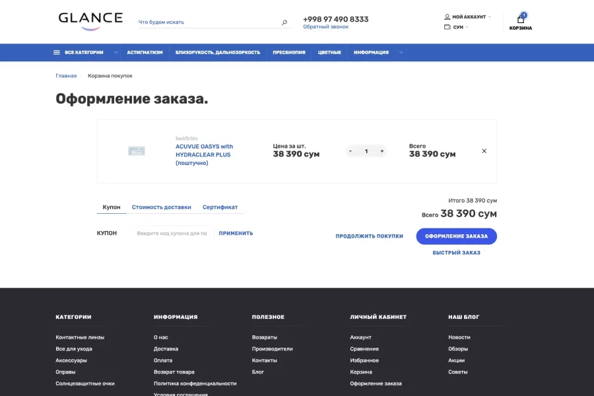594x396 pixels.
Task: Click Корзина label under bag icon
Action: click(521, 28)
